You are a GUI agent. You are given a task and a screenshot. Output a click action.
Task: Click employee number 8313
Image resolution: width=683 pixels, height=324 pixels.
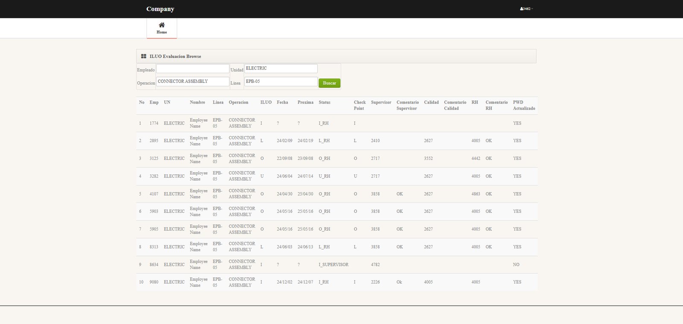click(154, 247)
